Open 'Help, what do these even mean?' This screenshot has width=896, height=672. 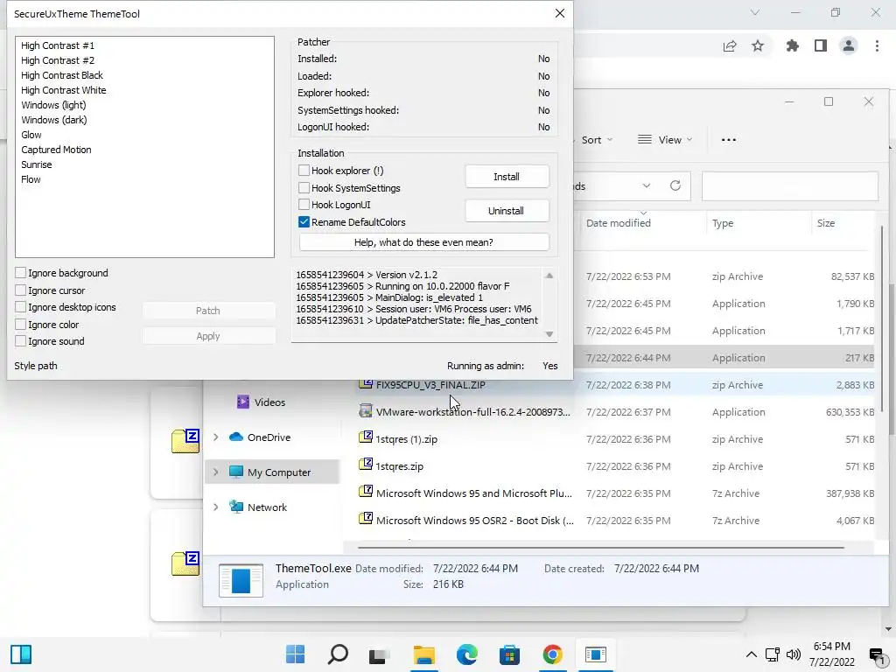click(x=423, y=242)
